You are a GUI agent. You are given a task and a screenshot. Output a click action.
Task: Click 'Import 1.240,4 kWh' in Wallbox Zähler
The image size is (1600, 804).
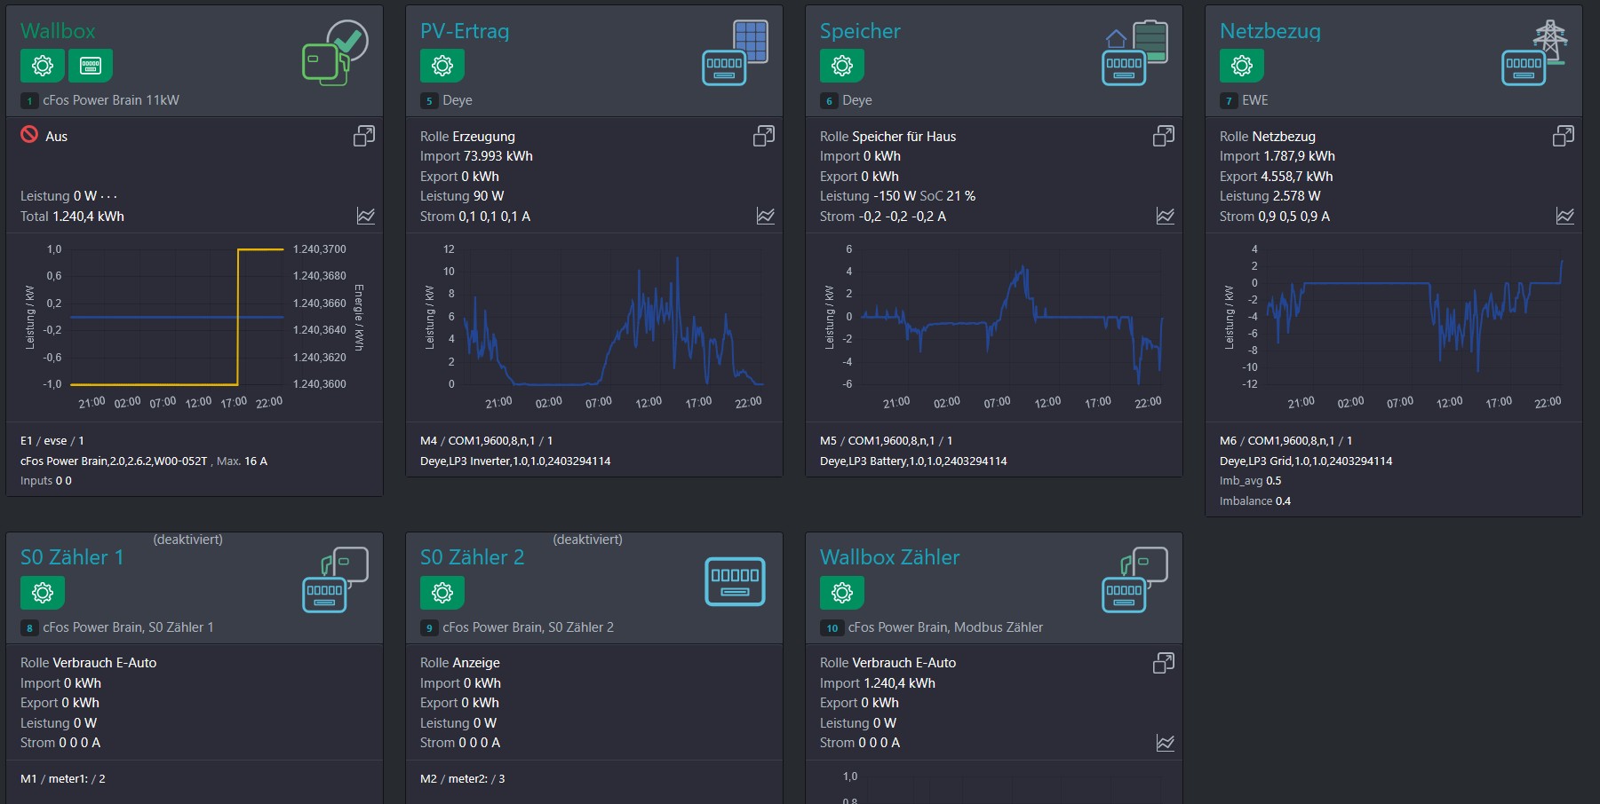(878, 683)
